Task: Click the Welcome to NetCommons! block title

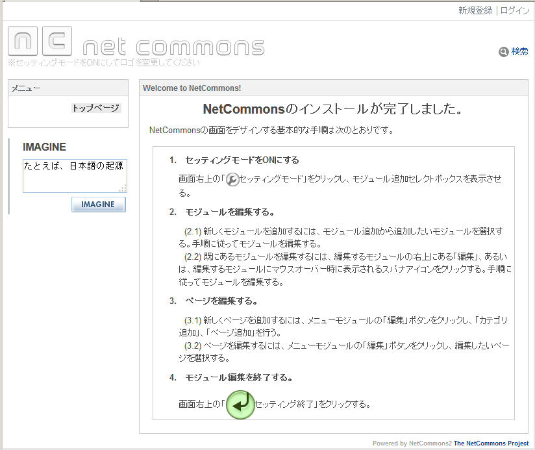Action: [x=192, y=88]
